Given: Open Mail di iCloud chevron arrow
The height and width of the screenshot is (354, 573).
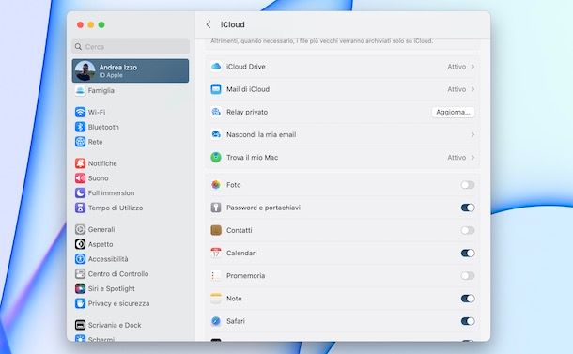Looking at the screenshot, I should [472, 89].
